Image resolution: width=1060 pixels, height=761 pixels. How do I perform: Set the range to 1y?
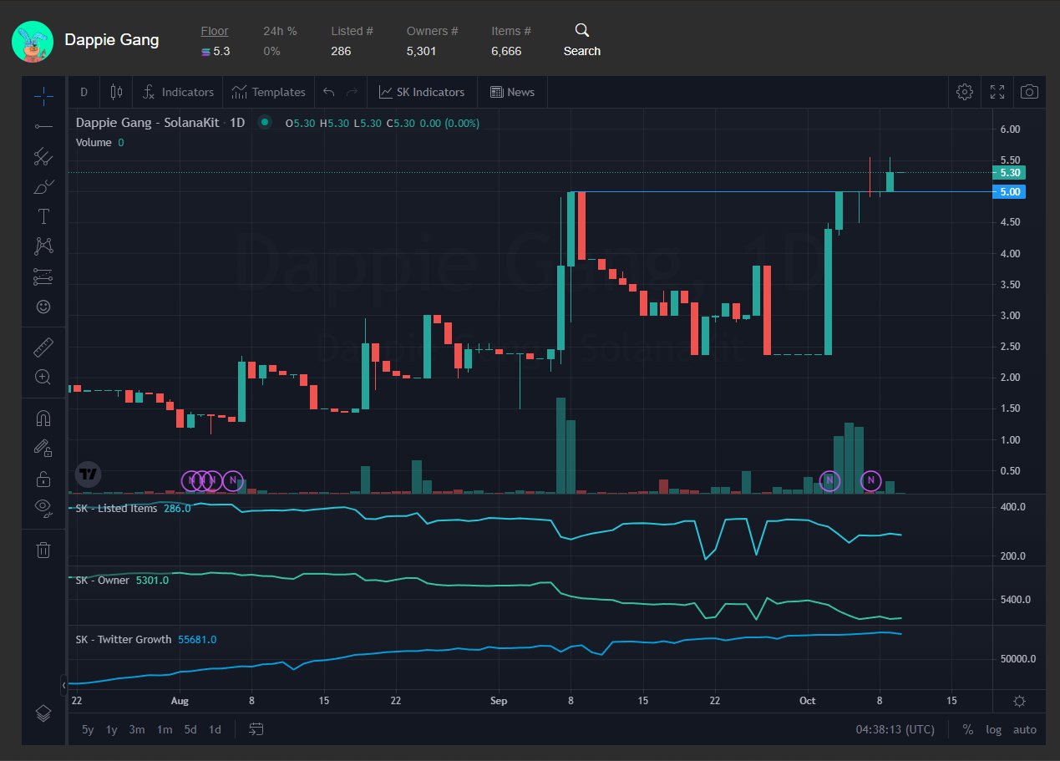tap(111, 729)
